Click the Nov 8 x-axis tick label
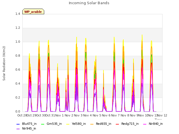 tap(125, 115)
